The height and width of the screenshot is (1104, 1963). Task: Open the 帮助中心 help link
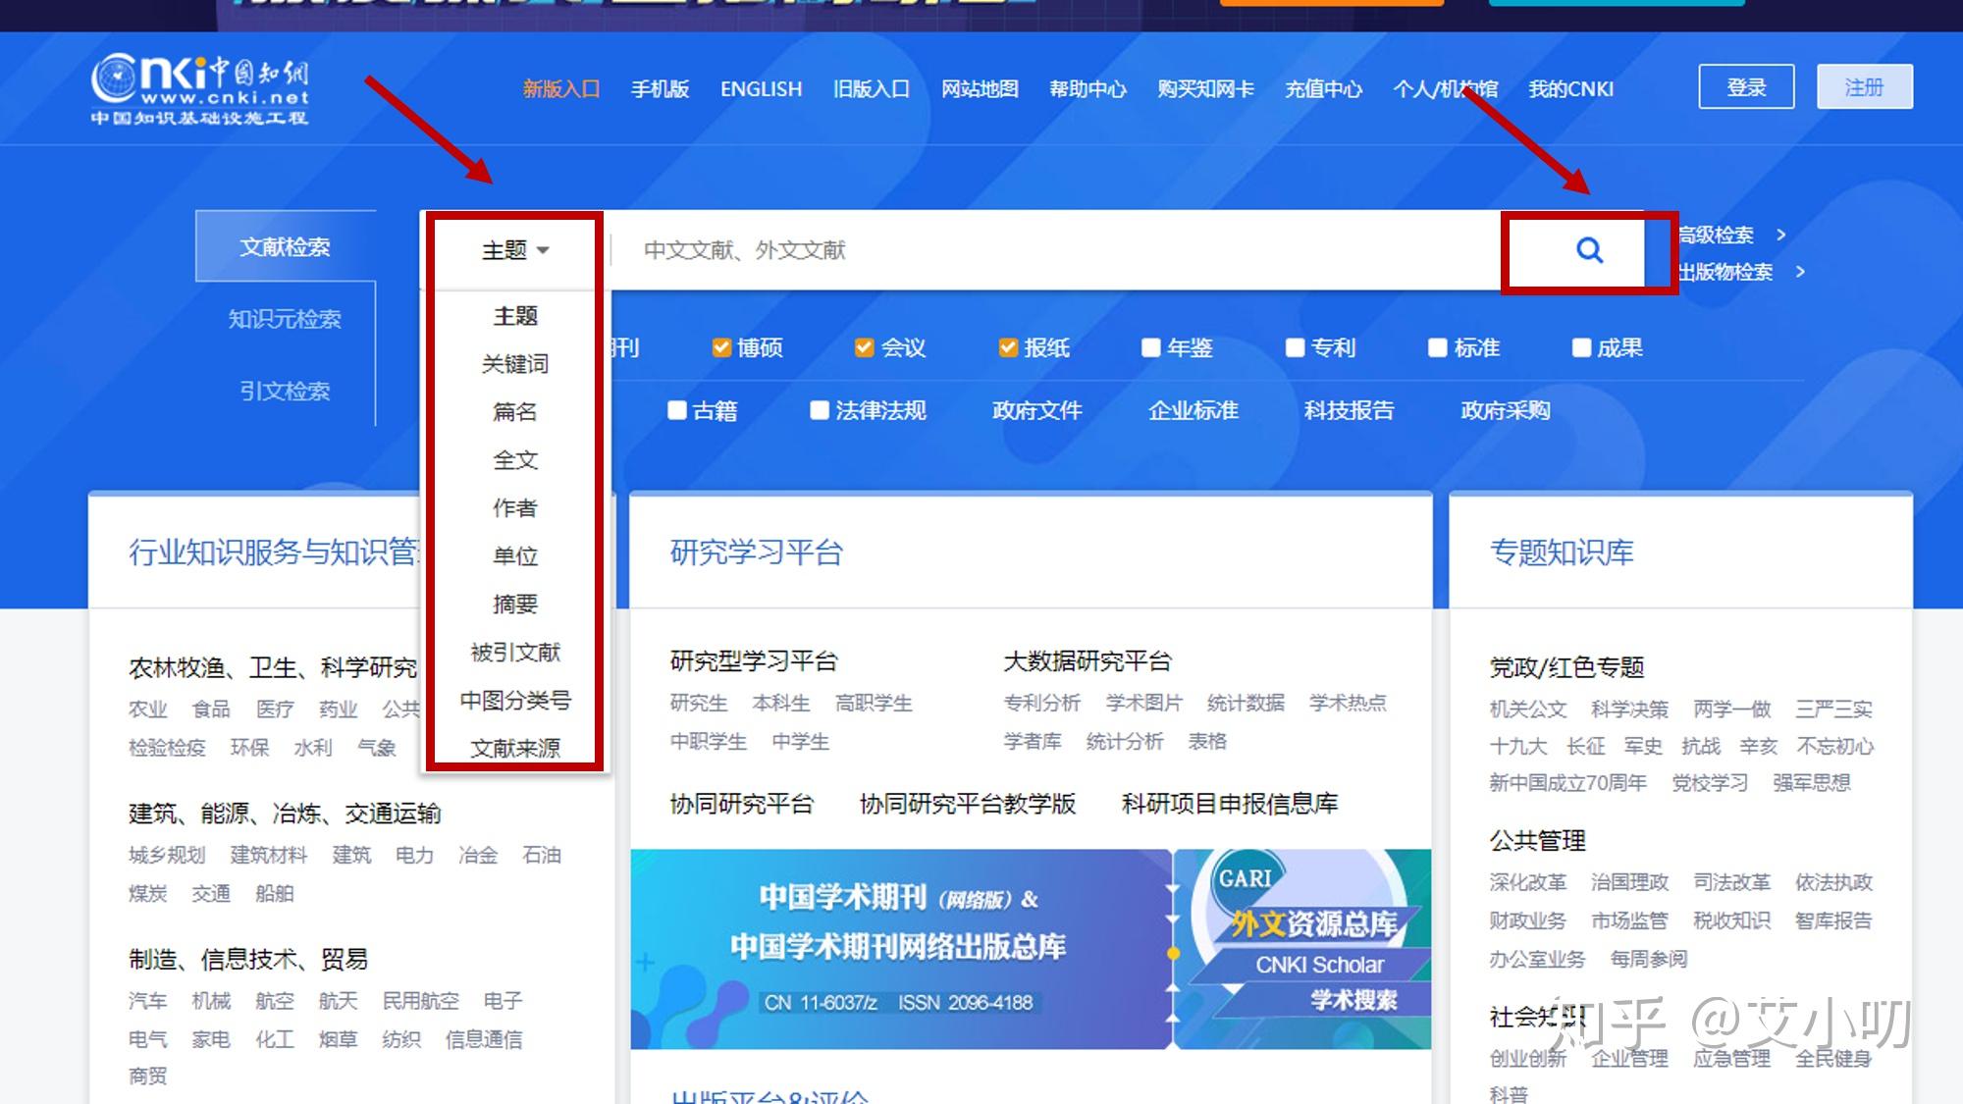[x=1088, y=89]
